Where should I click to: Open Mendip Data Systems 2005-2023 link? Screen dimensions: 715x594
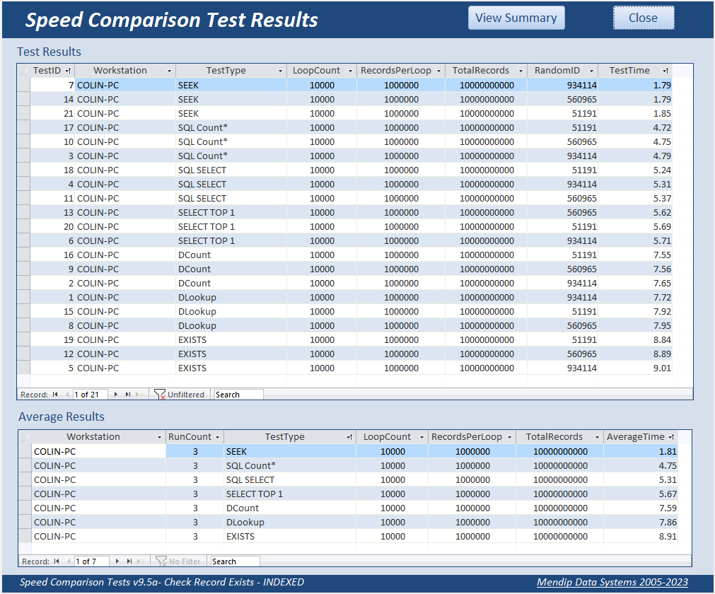(x=612, y=582)
